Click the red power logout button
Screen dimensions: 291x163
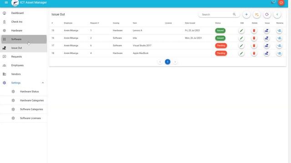[281, 2]
